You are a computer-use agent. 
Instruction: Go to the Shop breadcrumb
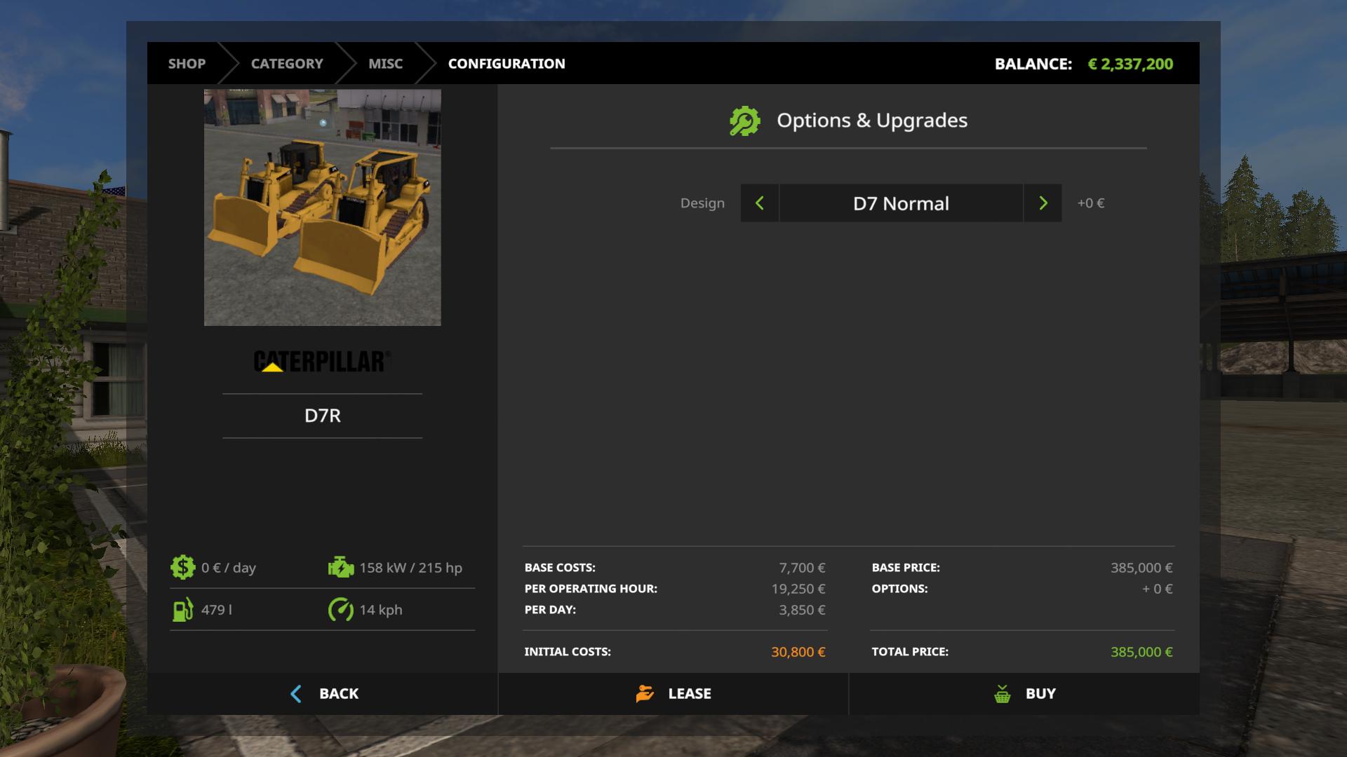click(x=187, y=64)
